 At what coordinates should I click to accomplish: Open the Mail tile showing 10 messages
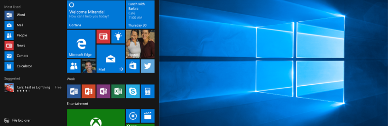(111, 59)
